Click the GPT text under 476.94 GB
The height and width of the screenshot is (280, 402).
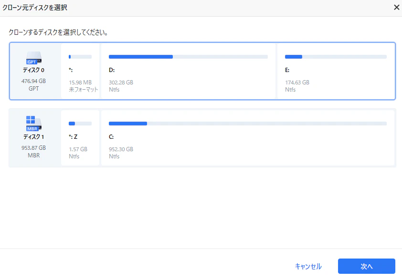click(x=33, y=89)
